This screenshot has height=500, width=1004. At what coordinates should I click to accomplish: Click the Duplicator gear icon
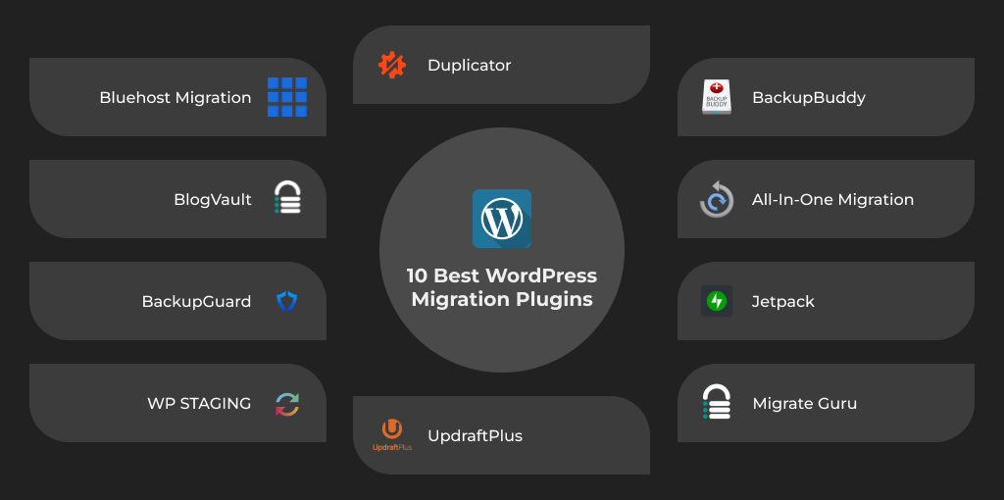point(392,65)
